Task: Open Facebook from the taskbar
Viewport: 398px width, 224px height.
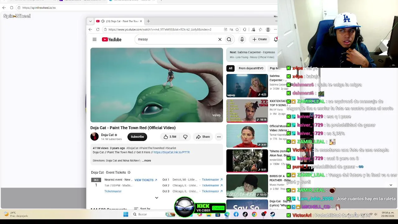Action: coord(236,214)
